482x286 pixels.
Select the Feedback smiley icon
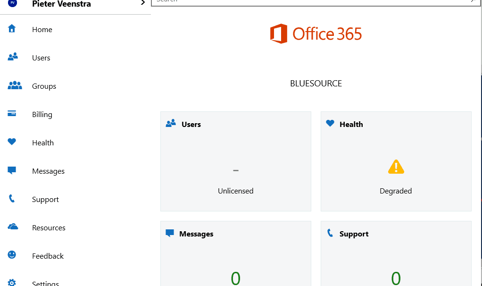tap(12, 255)
